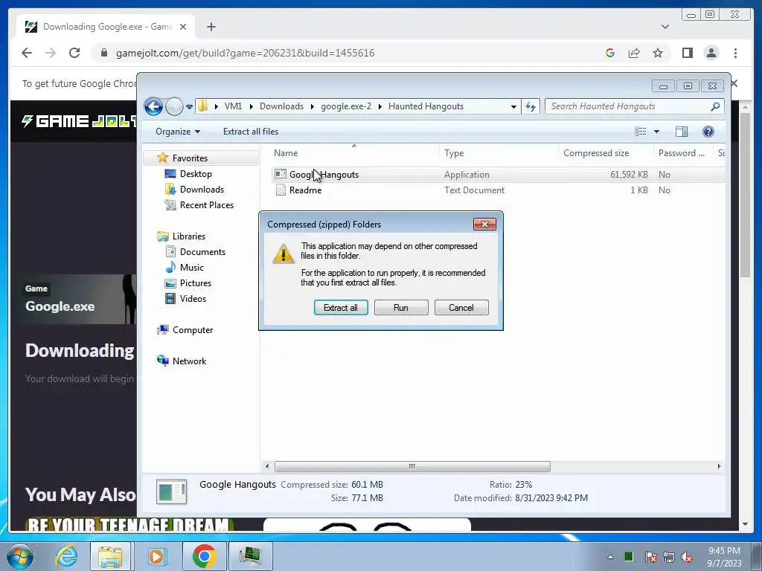Viewport: 762px width, 571px height.
Task: Click the Google Hangouts thumbnail in details pane
Action: pyautogui.click(x=172, y=491)
